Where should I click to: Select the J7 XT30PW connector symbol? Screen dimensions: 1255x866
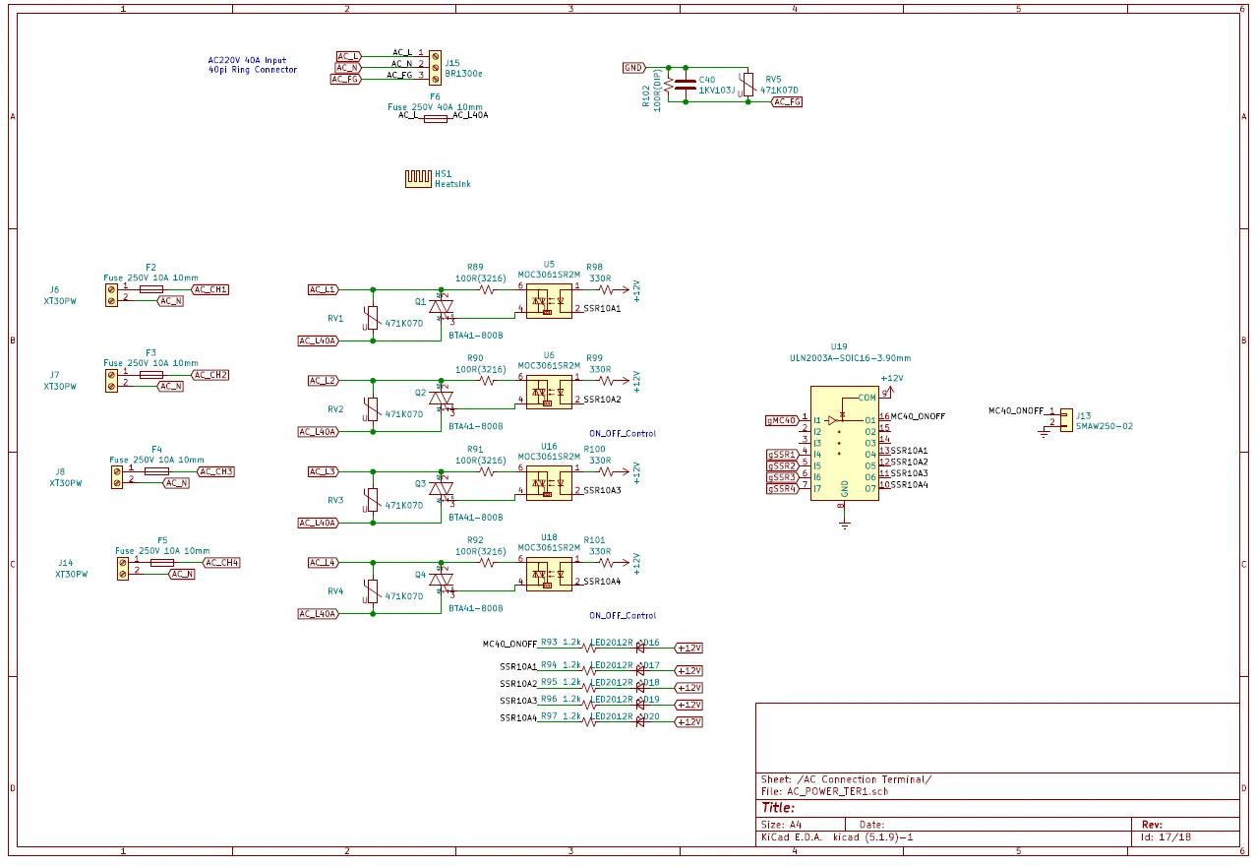click(111, 380)
